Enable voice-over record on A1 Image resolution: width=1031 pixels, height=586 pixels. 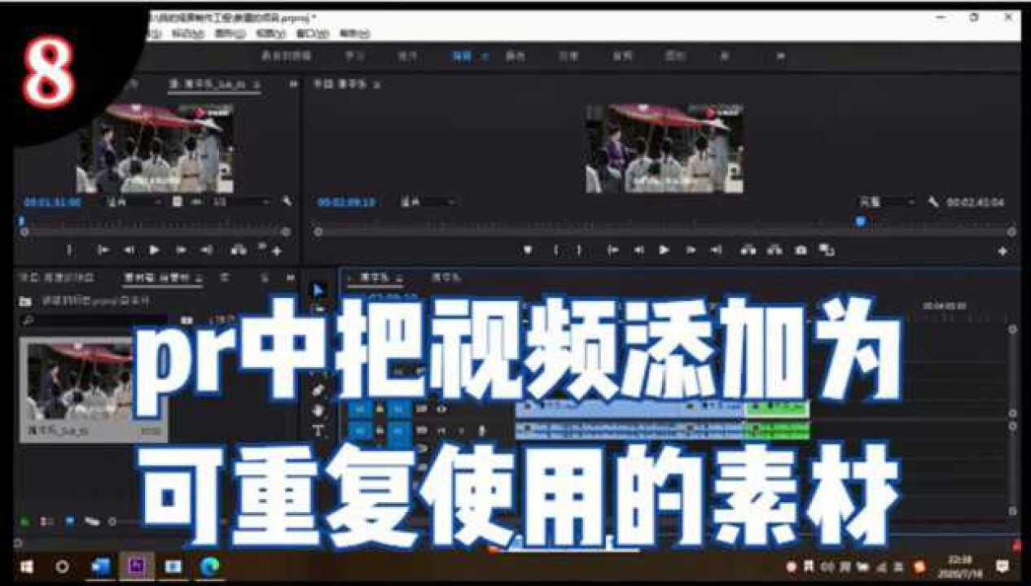[480, 431]
